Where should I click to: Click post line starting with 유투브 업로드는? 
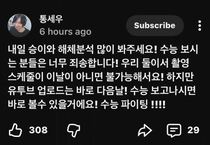click(x=102, y=90)
